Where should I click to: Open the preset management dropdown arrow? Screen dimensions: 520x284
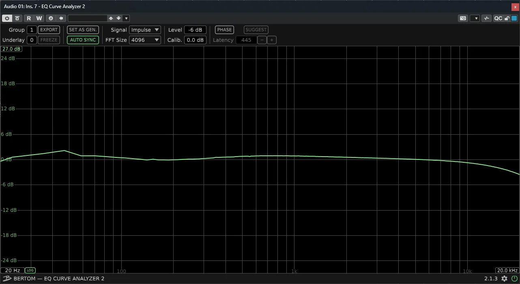[126, 18]
